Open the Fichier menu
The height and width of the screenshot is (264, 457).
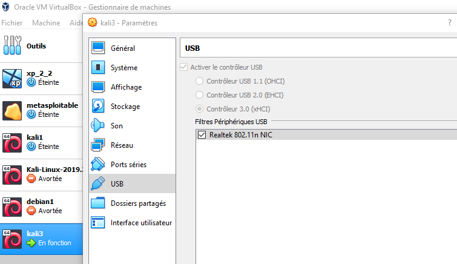point(12,23)
